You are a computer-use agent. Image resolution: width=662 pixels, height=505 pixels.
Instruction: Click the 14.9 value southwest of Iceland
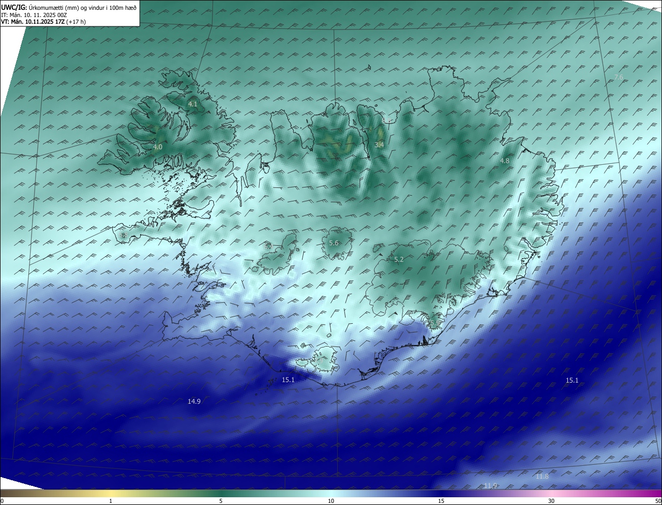click(194, 401)
